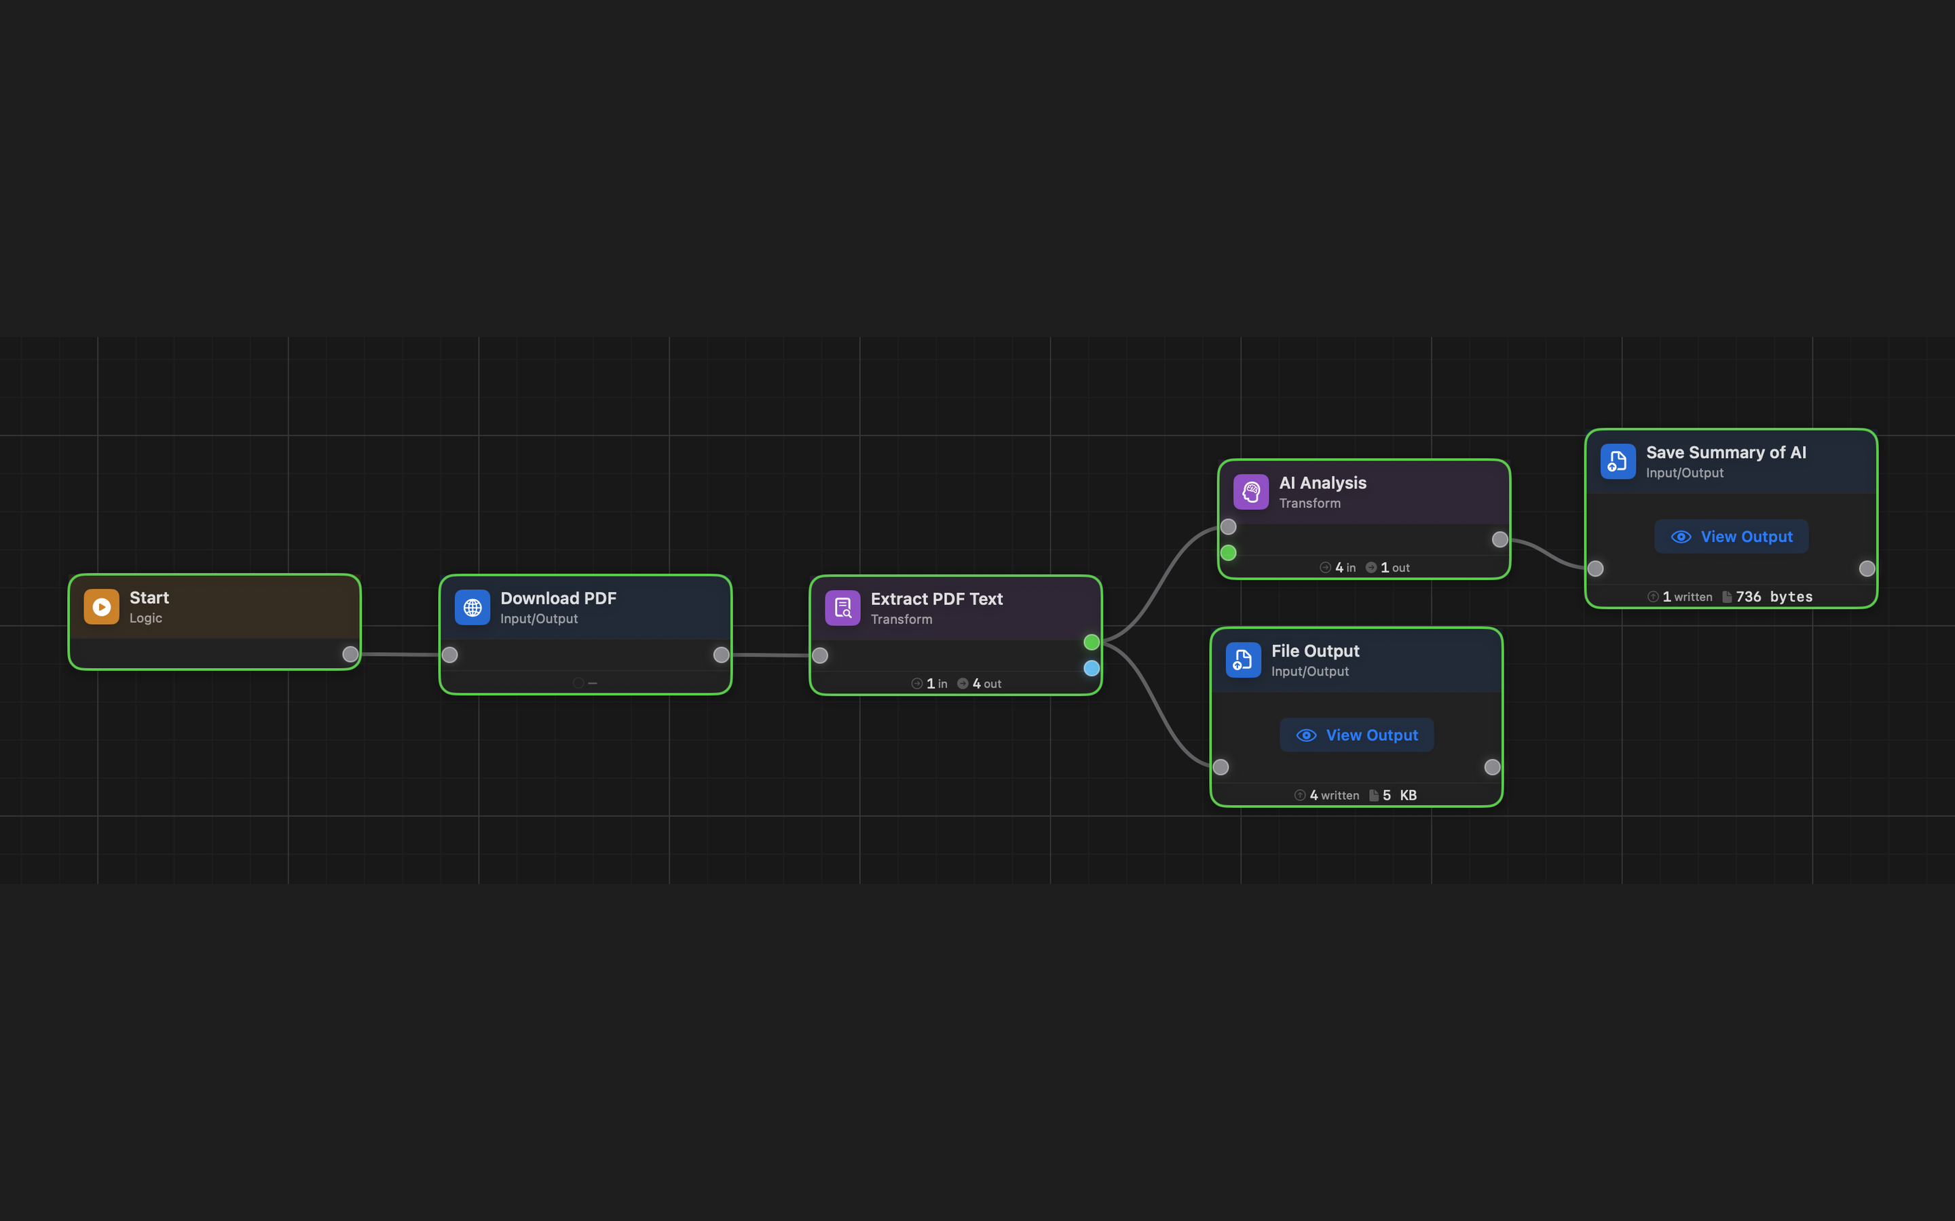This screenshot has width=1955, height=1221.
Task: Click the AI Analysis brain icon
Action: tap(1250, 492)
